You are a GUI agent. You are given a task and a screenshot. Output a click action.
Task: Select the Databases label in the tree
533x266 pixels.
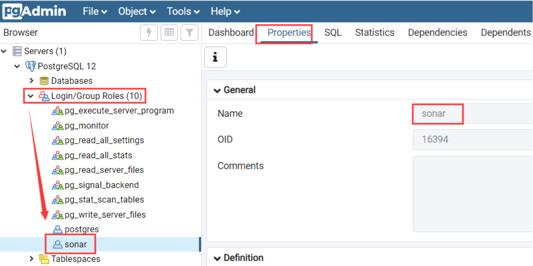click(x=72, y=81)
